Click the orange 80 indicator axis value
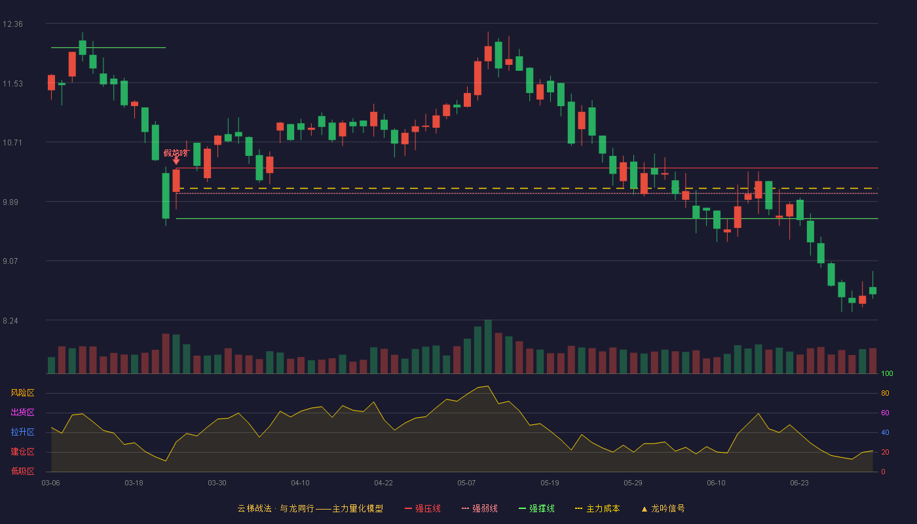 tap(885, 393)
